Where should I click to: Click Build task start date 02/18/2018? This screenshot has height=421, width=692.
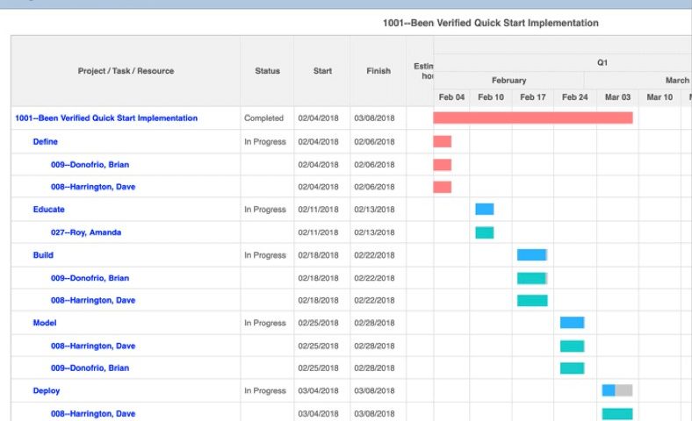tap(318, 255)
